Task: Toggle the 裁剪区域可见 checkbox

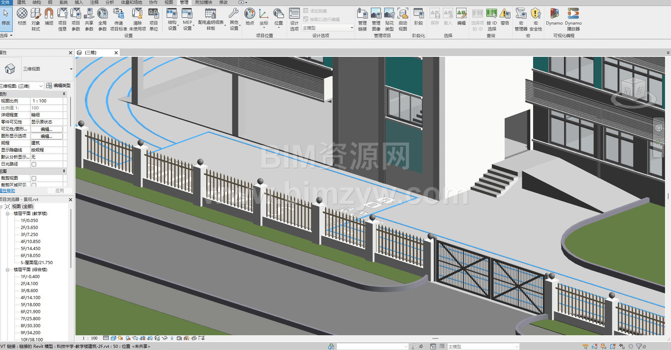Action: click(34, 185)
